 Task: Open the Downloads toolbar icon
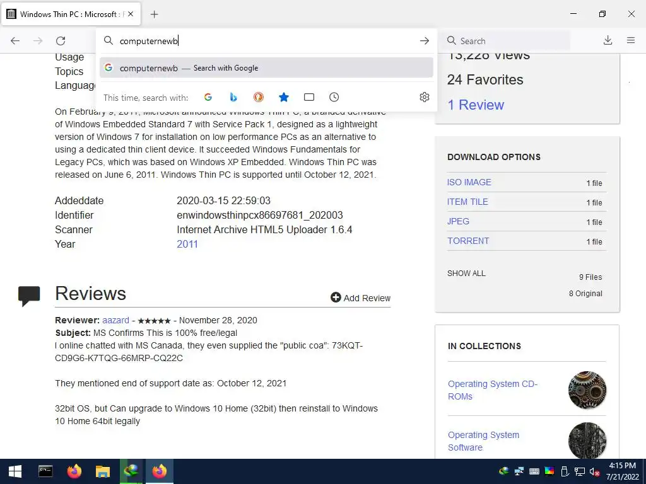click(608, 40)
